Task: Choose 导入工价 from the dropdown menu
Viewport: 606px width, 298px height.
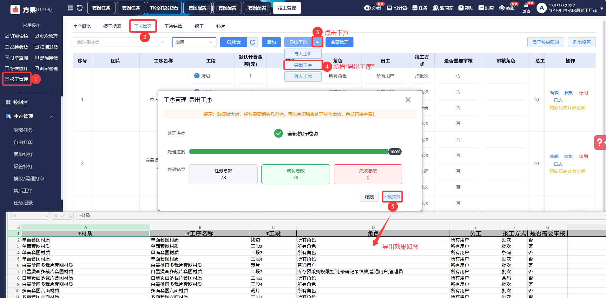Action: (303, 54)
